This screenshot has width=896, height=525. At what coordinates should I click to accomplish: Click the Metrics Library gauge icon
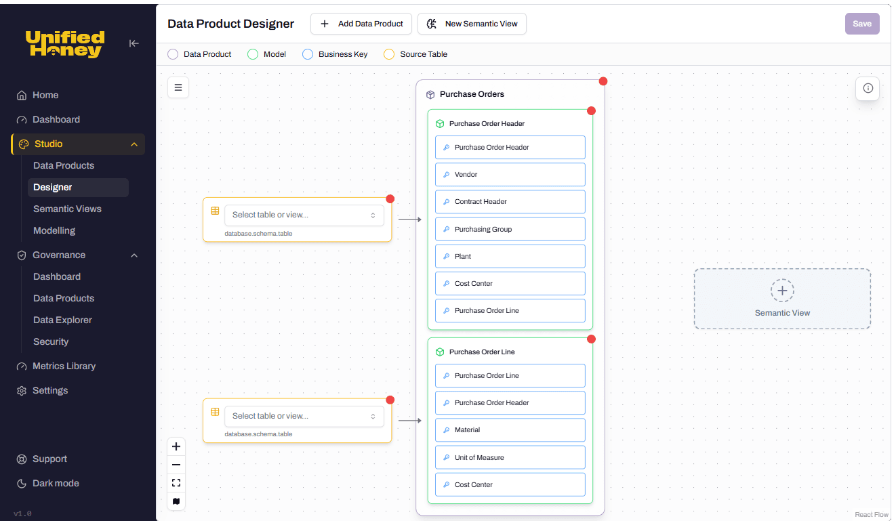point(22,366)
